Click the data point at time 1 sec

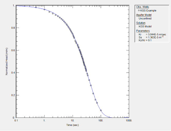pos(44,9)
